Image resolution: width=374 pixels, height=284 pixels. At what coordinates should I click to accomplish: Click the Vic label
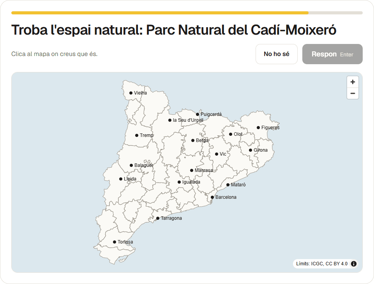point(223,154)
